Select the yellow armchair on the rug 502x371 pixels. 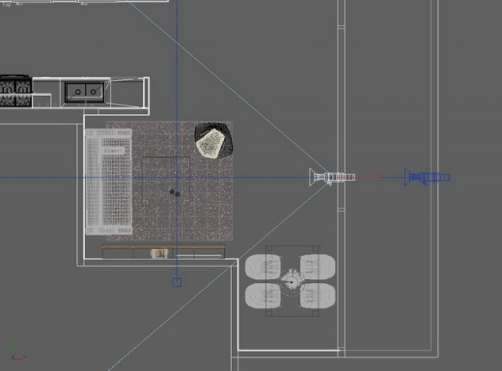tap(213, 140)
